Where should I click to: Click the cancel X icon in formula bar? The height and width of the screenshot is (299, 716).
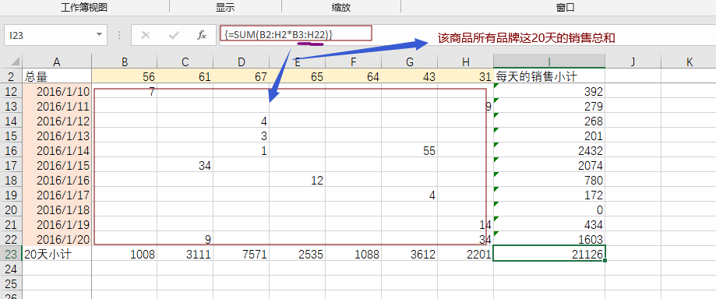(x=146, y=35)
